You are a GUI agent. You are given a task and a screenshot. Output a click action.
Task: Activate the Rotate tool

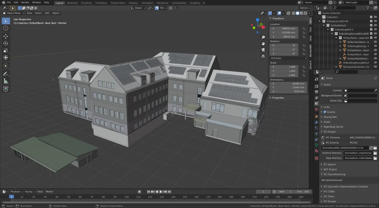pyautogui.click(x=6, y=44)
